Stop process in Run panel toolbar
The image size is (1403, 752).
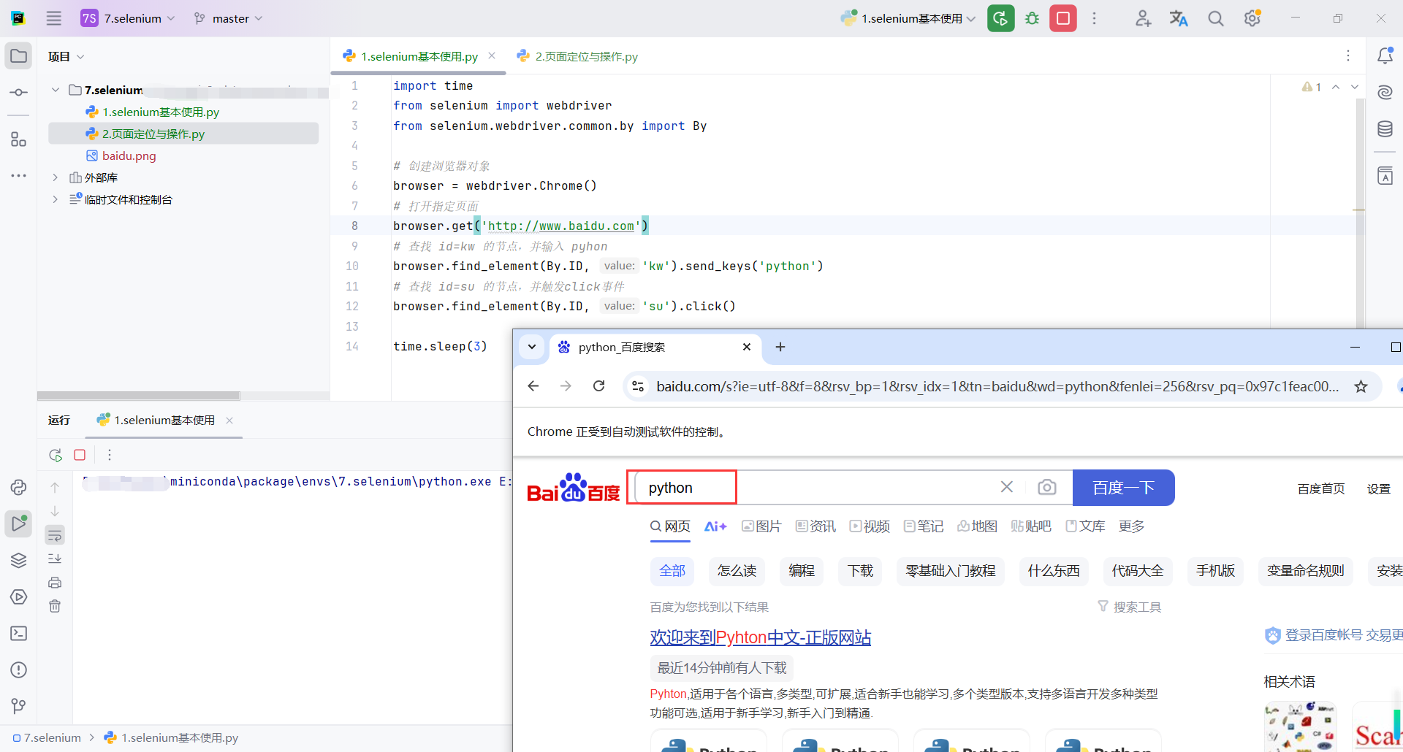(x=80, y=455)
